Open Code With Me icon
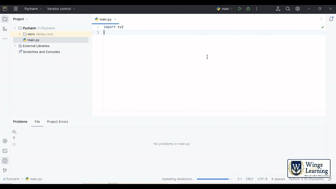Image resolution: width=336 pixels, height=189 pixels. coord(278,9)
